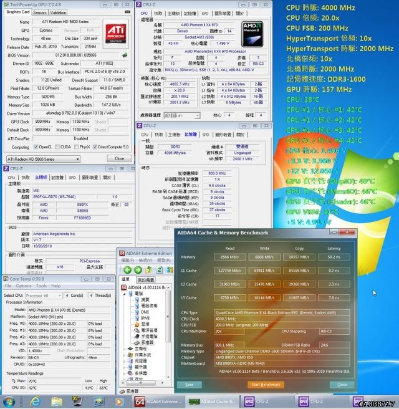The width and height of the screenshot is (399, 409).
Task: Open the Windows Start orb
Action: click(9, 402)
